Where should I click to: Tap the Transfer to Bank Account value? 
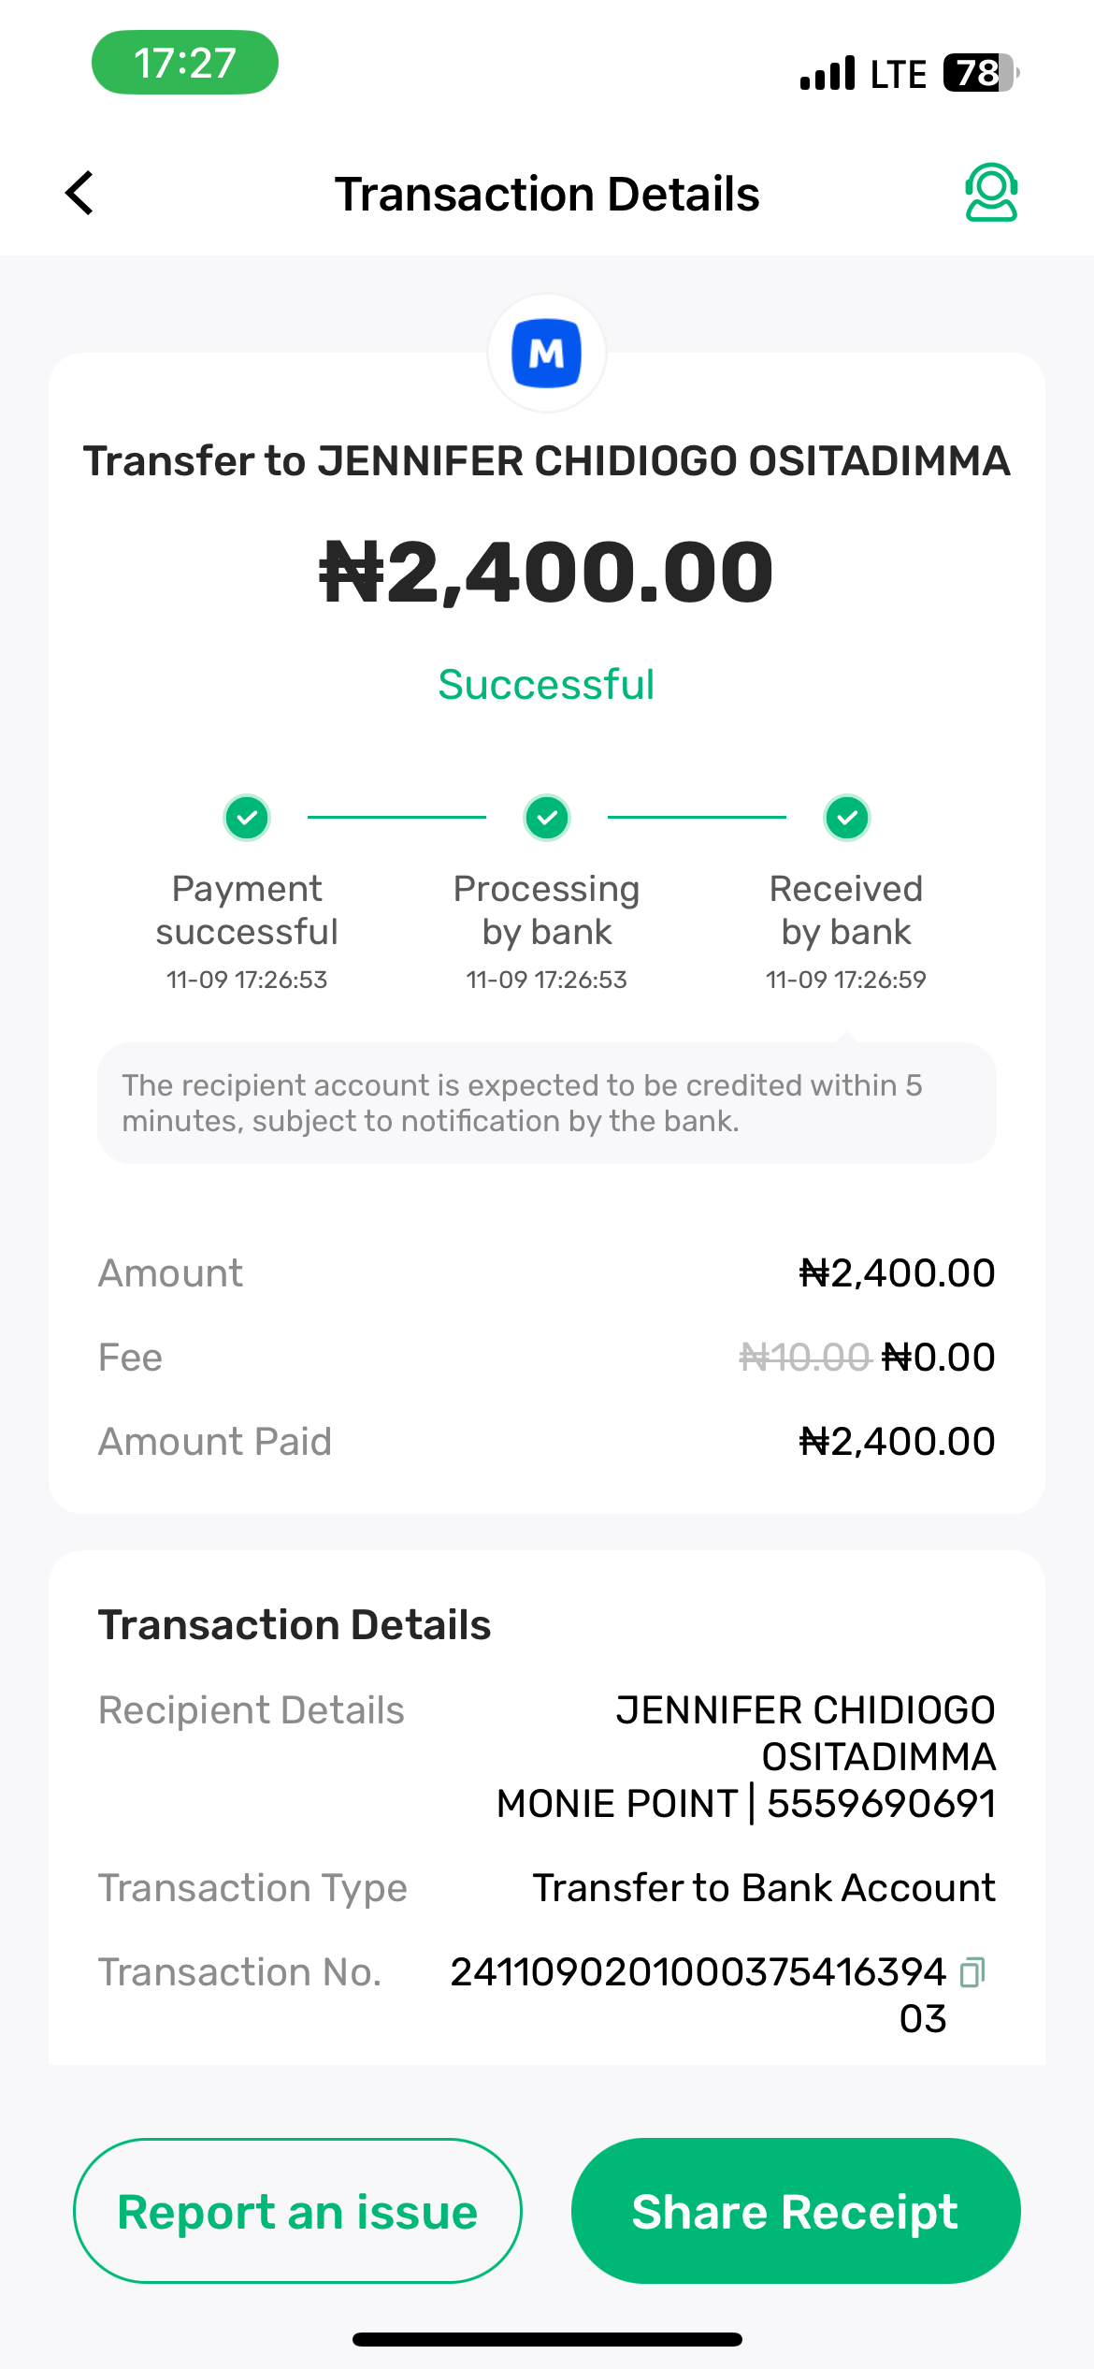764,1888
